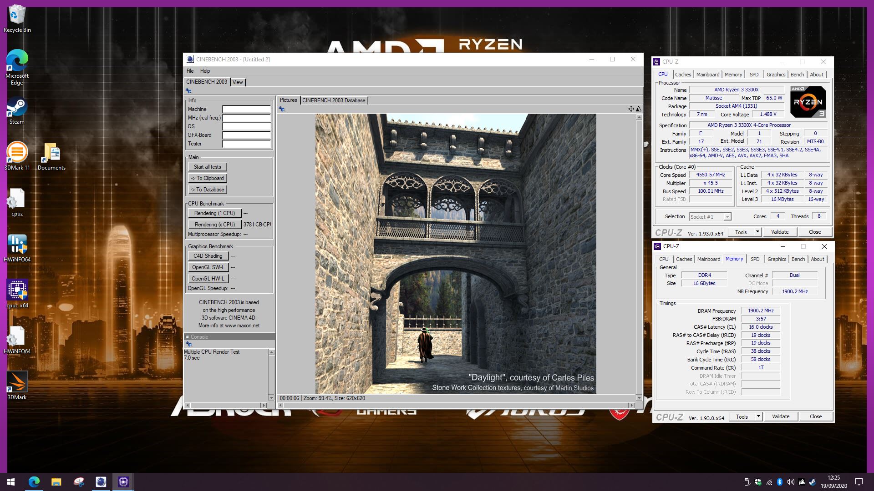Click the Steam tray icon
The image size is (874, 491).
pos(812,482)
